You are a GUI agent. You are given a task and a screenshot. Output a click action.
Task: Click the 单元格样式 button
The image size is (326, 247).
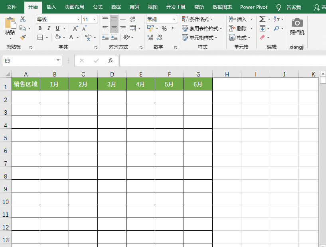click(x=201, y=37)
